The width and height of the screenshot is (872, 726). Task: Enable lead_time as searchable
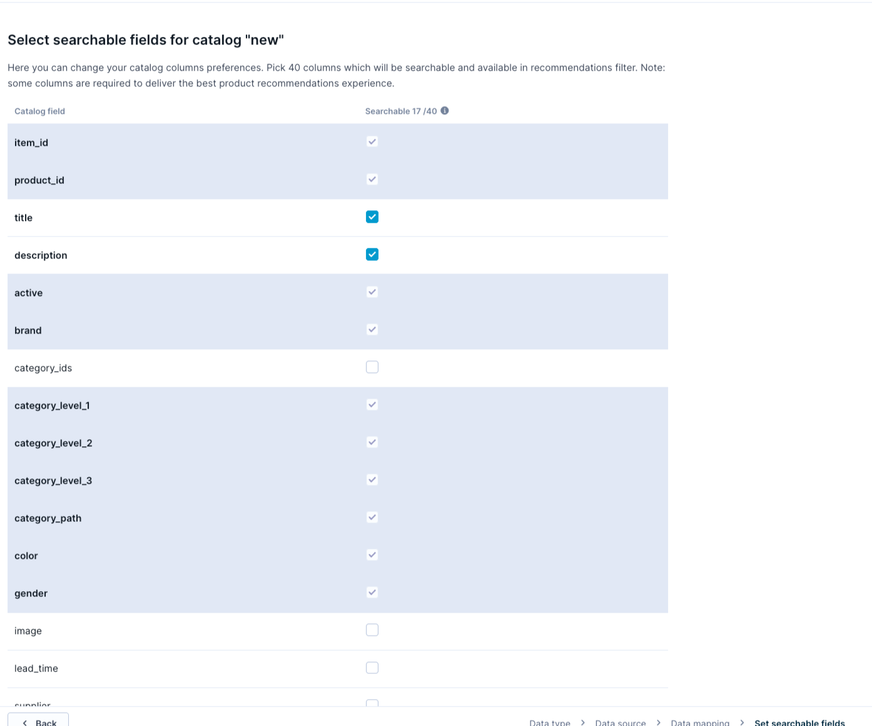(x=372, y=667)
